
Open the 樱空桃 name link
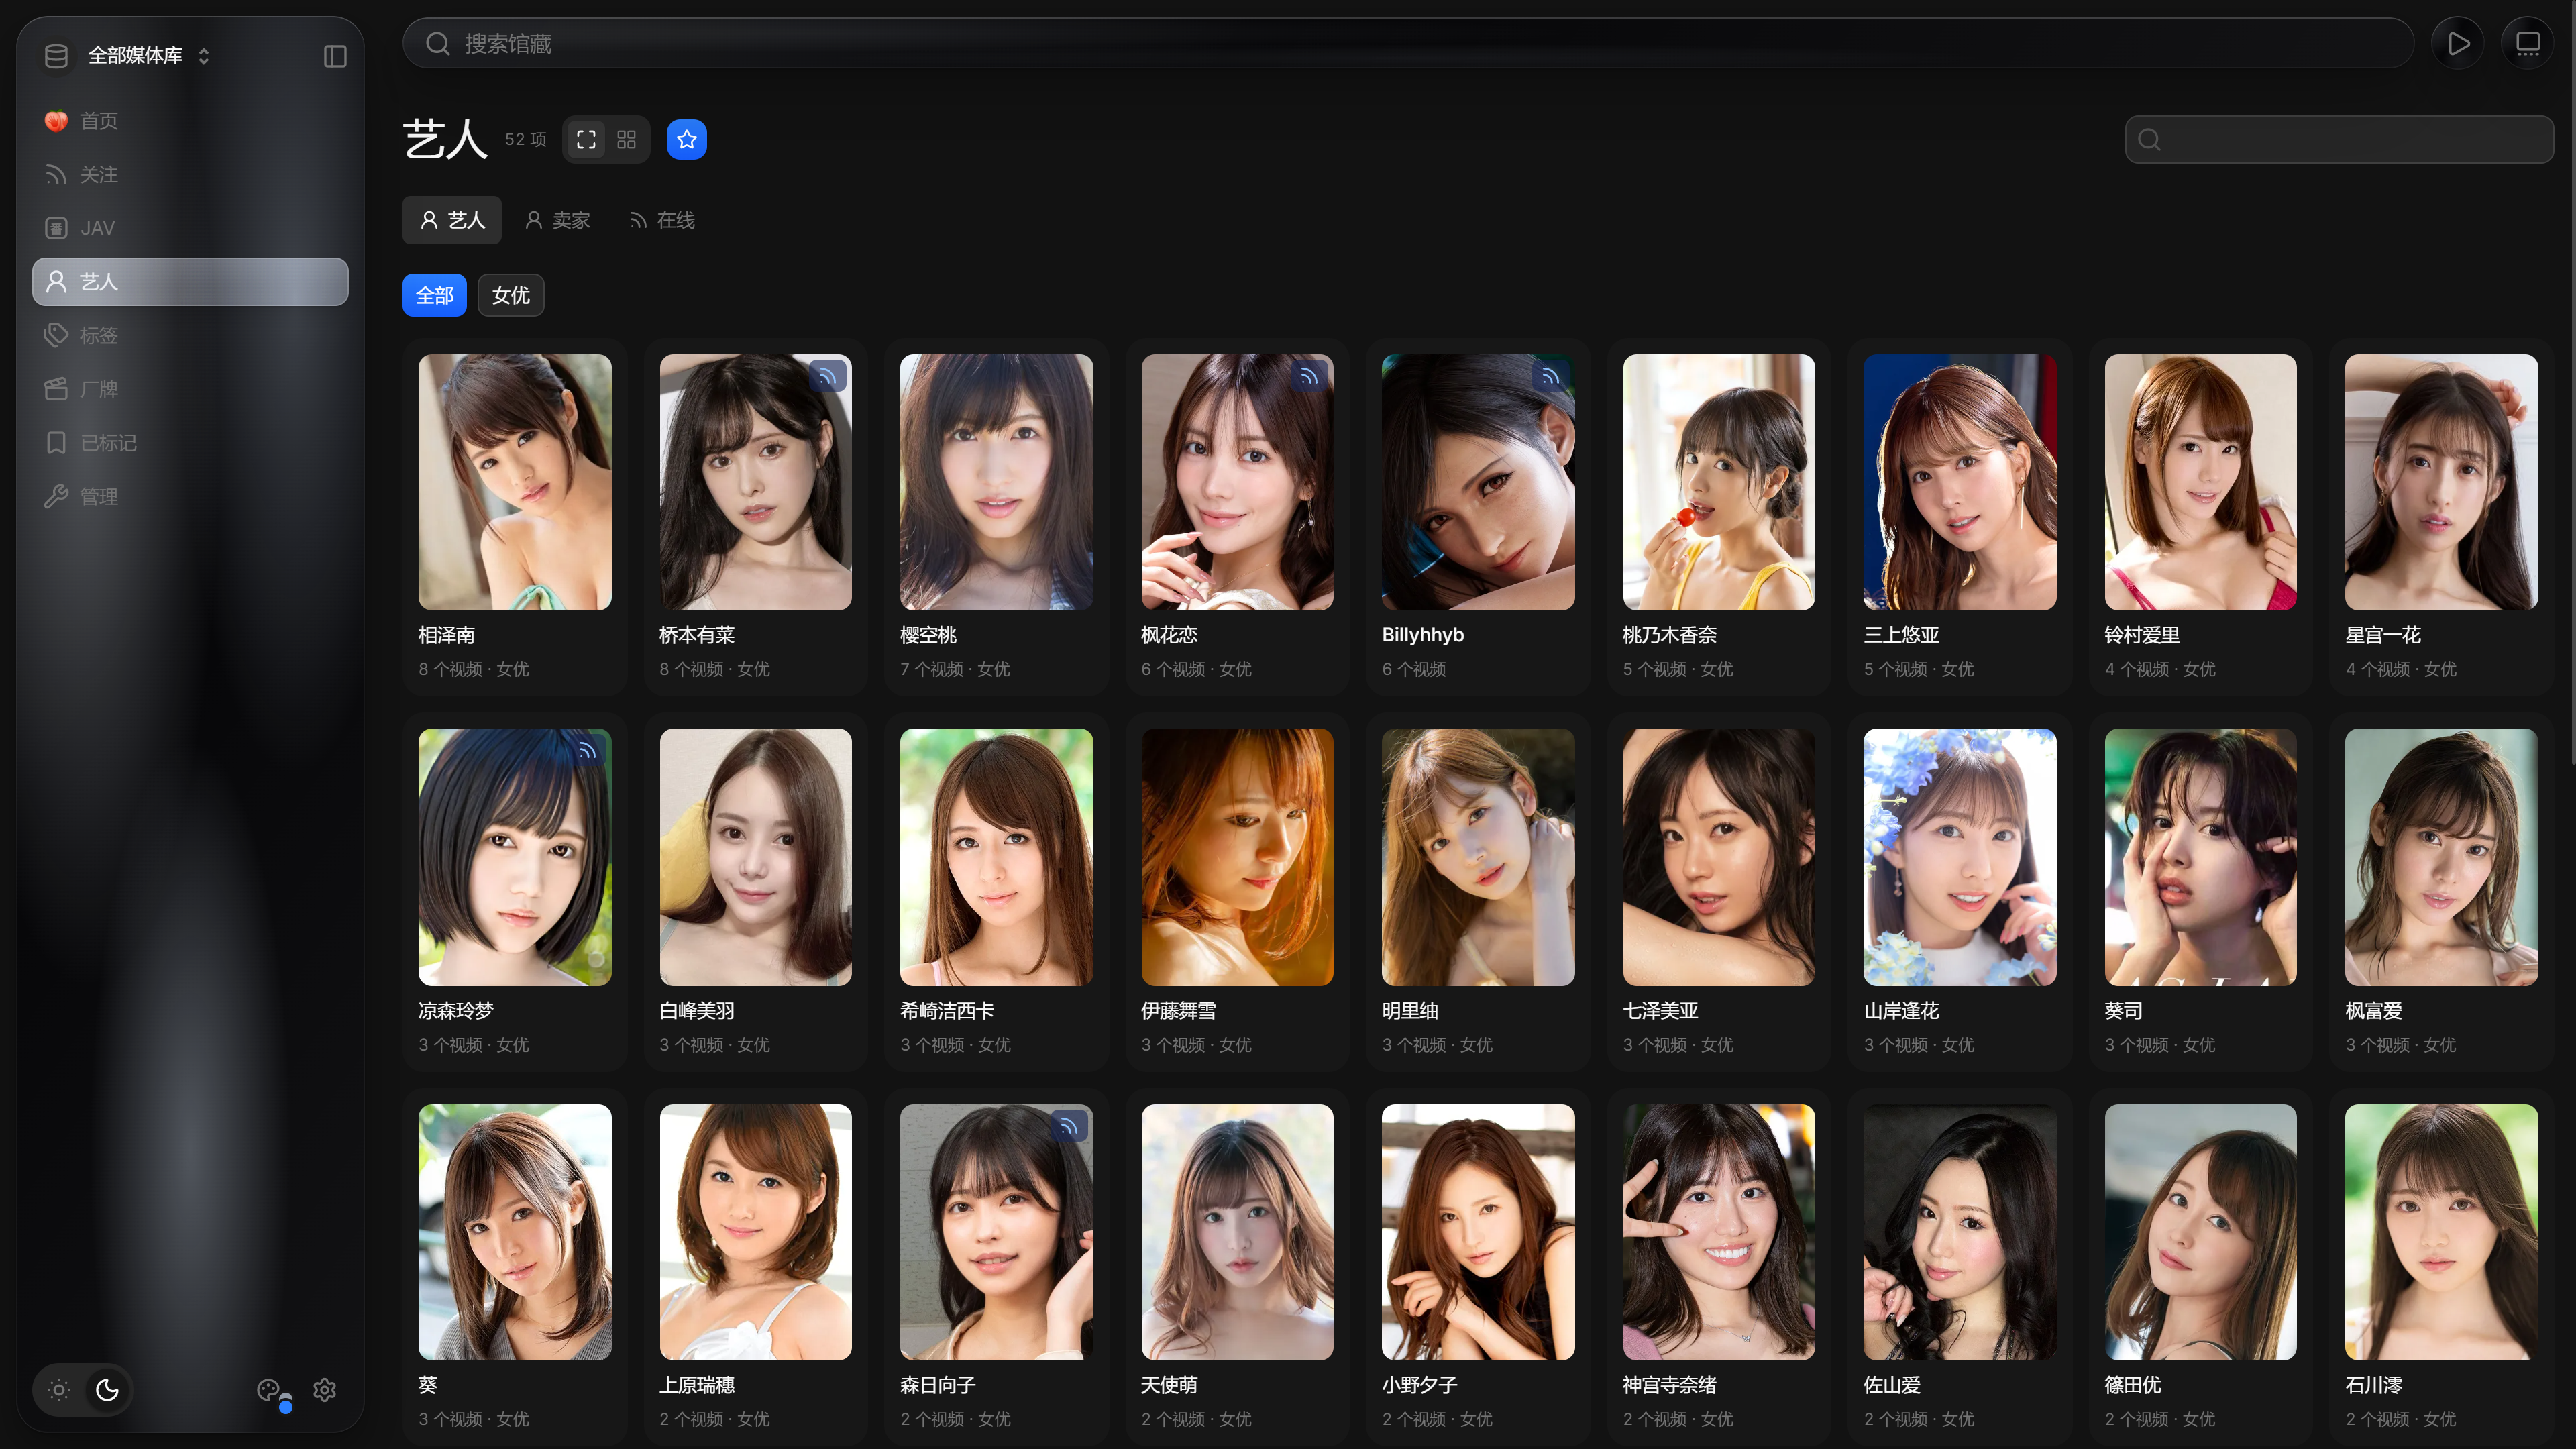[928, 635]
